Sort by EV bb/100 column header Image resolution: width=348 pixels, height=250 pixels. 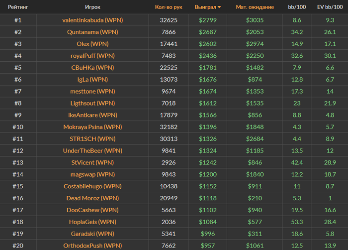coord(330,7)
